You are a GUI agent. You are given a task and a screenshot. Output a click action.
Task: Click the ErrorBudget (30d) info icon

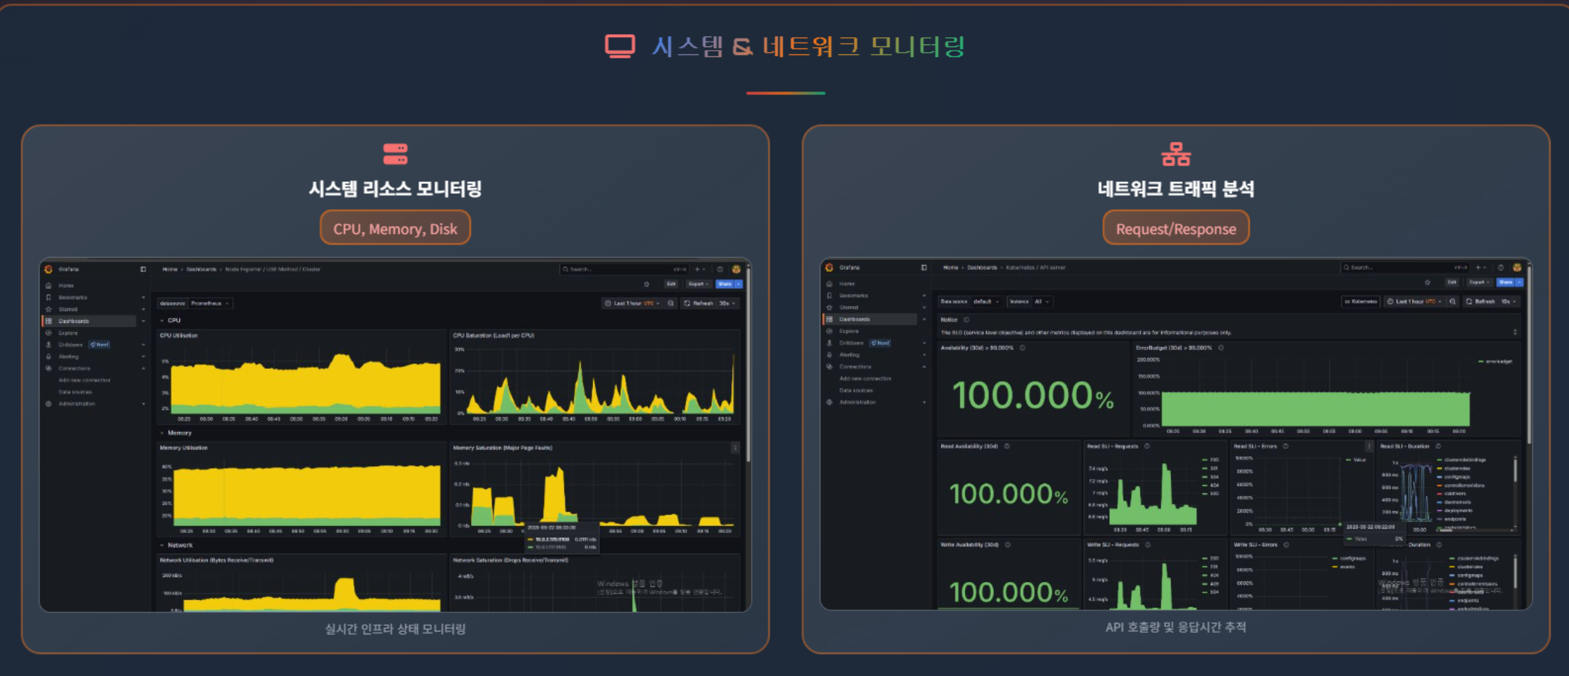pos(1221,348)
